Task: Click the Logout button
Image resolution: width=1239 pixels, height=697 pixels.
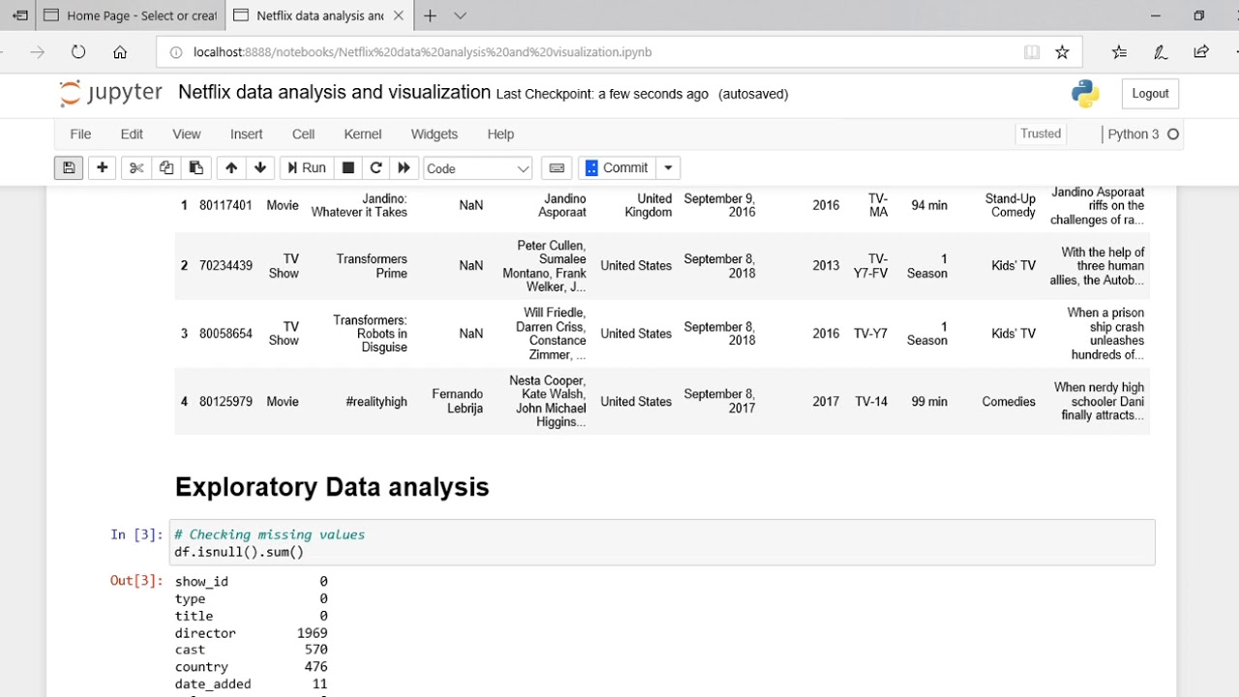Action: tap(1150, 94)
